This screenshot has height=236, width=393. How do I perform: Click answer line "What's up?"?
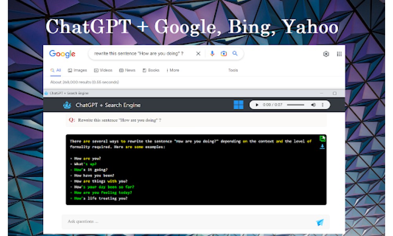85,164
